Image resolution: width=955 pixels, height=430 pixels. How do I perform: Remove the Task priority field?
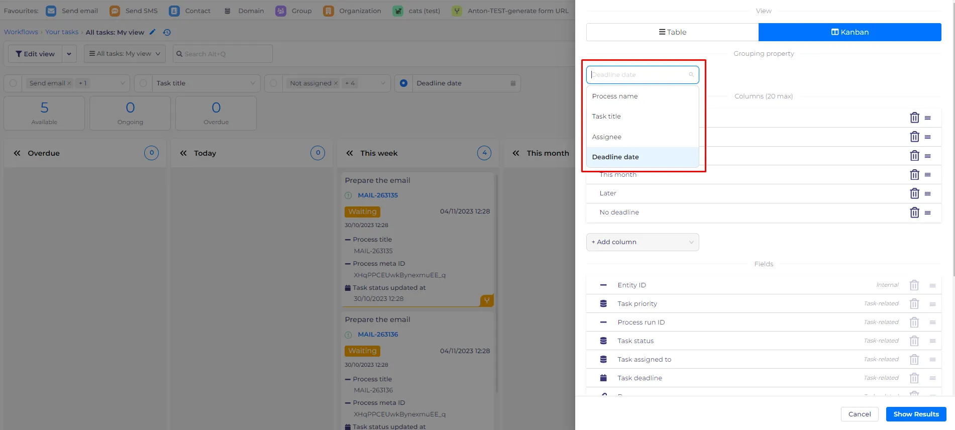click(914, 304)
